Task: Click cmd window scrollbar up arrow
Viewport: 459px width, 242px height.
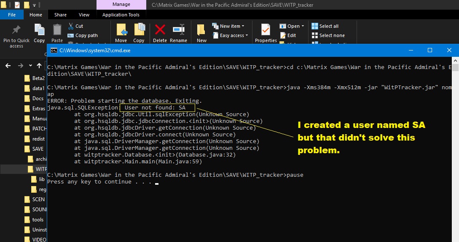Action: click(455, 60)
